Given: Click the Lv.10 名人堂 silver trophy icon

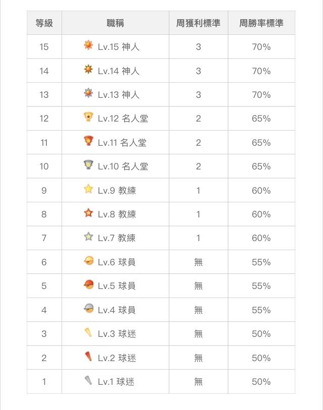Looking at the screenshot, I should (x=88, y=164).
